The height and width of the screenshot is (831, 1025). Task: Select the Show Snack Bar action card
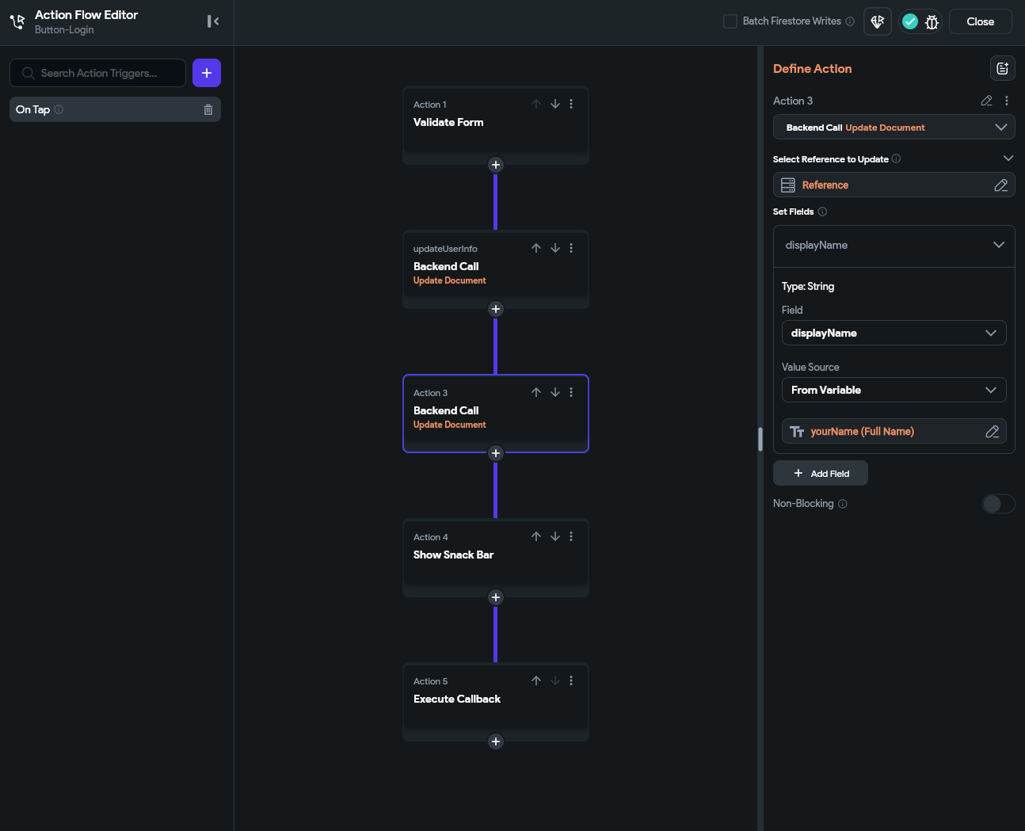(x=496, y=558)
